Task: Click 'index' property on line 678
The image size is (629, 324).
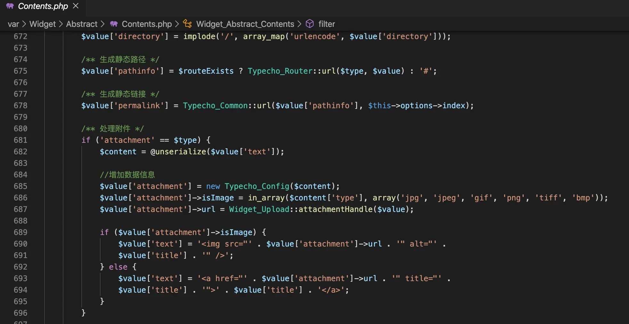Action: [454, 106]
